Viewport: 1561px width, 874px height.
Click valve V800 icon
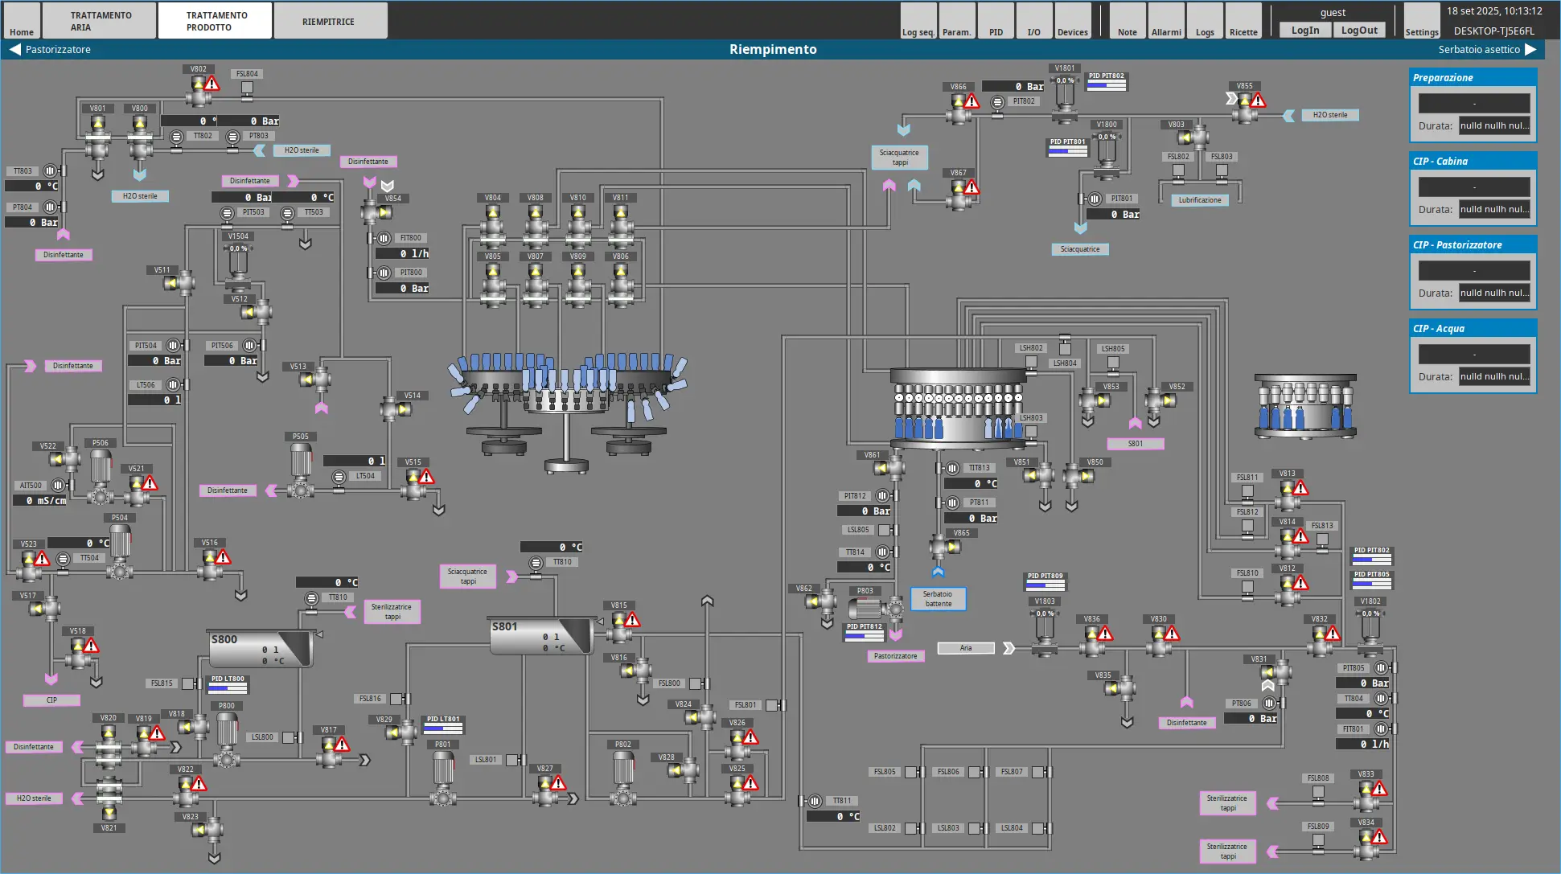(140, 138)
